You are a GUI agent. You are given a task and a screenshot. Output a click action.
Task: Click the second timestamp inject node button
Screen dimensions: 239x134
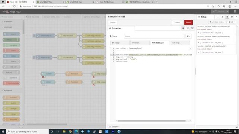click(34, 57)
